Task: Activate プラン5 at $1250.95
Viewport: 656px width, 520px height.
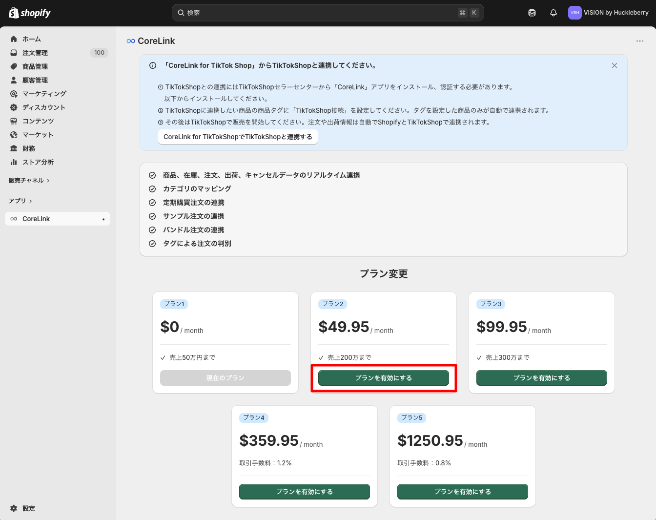Action: tap(463, 492)
